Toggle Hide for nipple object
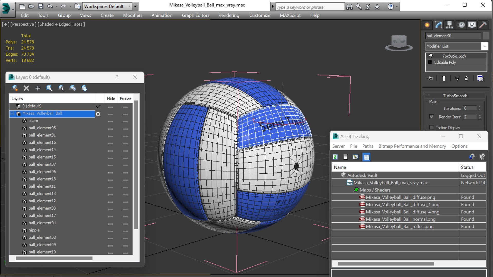The height and width of the screenshot is (277, 493). (111, 231)
